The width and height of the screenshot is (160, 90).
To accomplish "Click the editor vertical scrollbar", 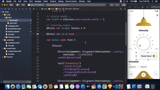I will [126, 34].
